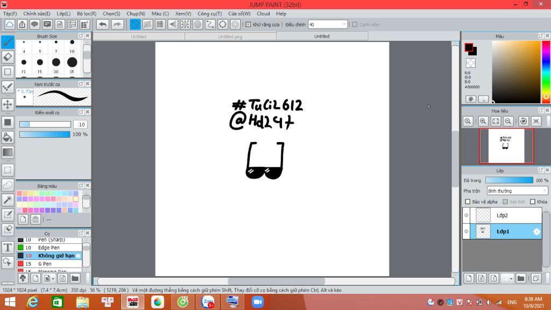
Task: Undock the Brush Size panel
Action: coord(81,36)
